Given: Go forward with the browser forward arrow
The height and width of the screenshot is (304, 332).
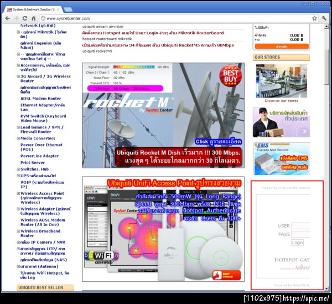Looking at the screenshot, I should point(16,18).
